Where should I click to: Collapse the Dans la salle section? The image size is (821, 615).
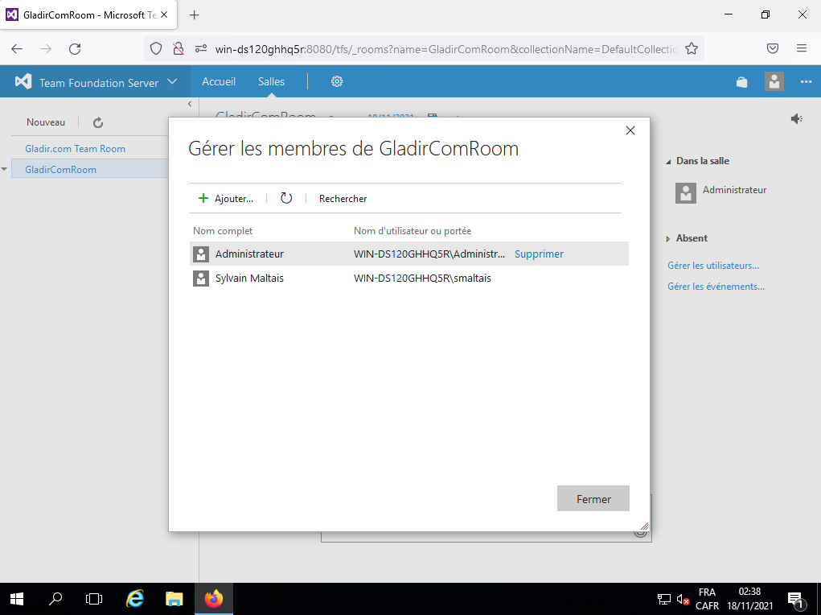click(668, 162)
